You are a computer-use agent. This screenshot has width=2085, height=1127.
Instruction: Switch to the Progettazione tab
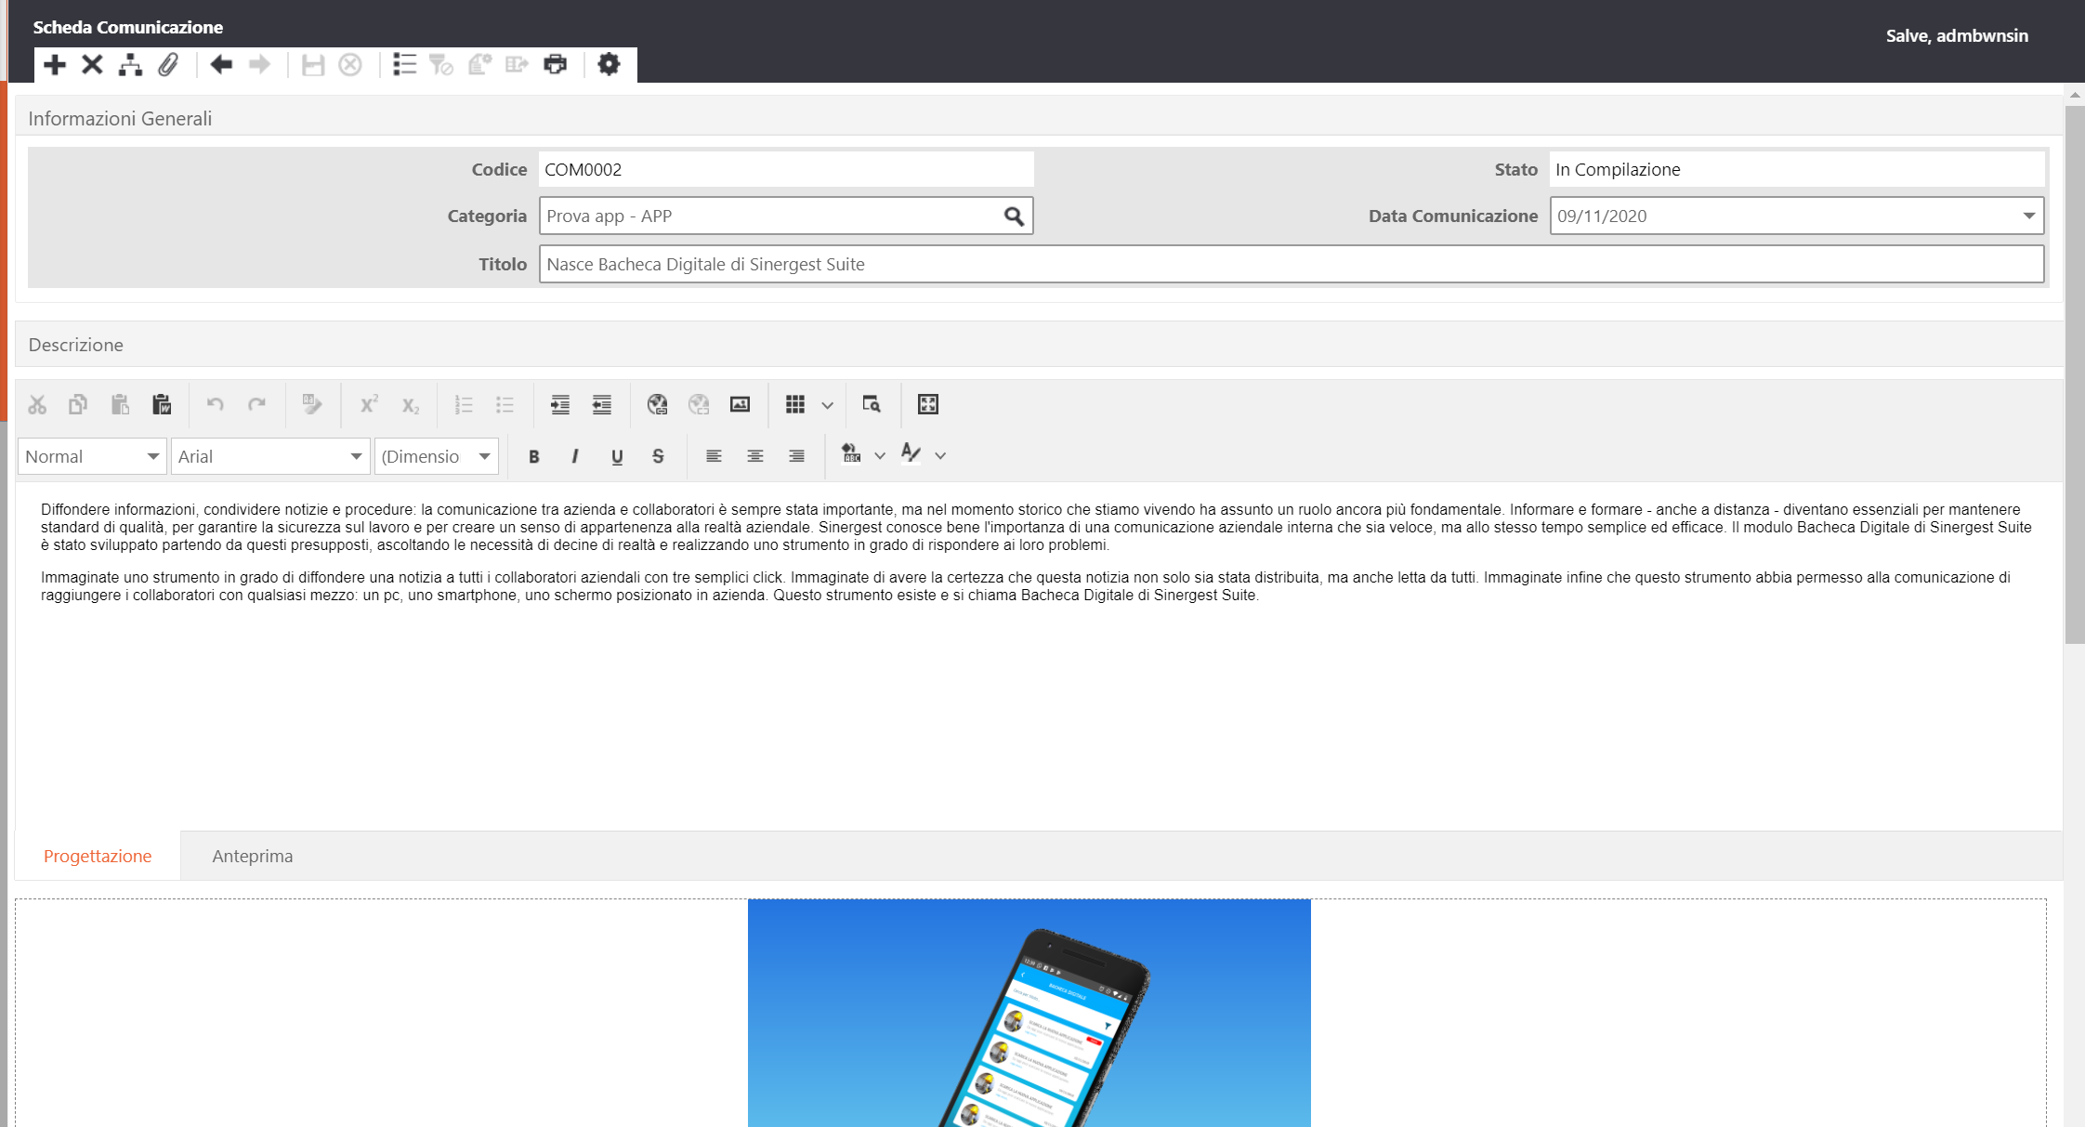pyautogui.click(x=98, y=856)
